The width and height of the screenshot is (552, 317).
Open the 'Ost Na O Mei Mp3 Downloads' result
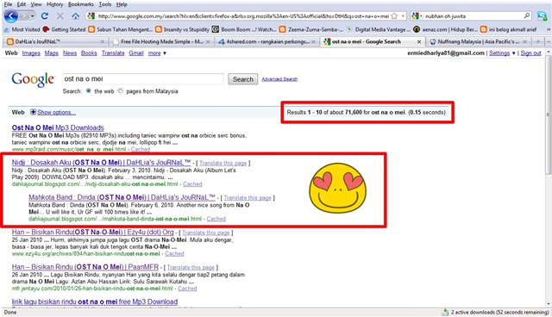(x=58, y=127)
